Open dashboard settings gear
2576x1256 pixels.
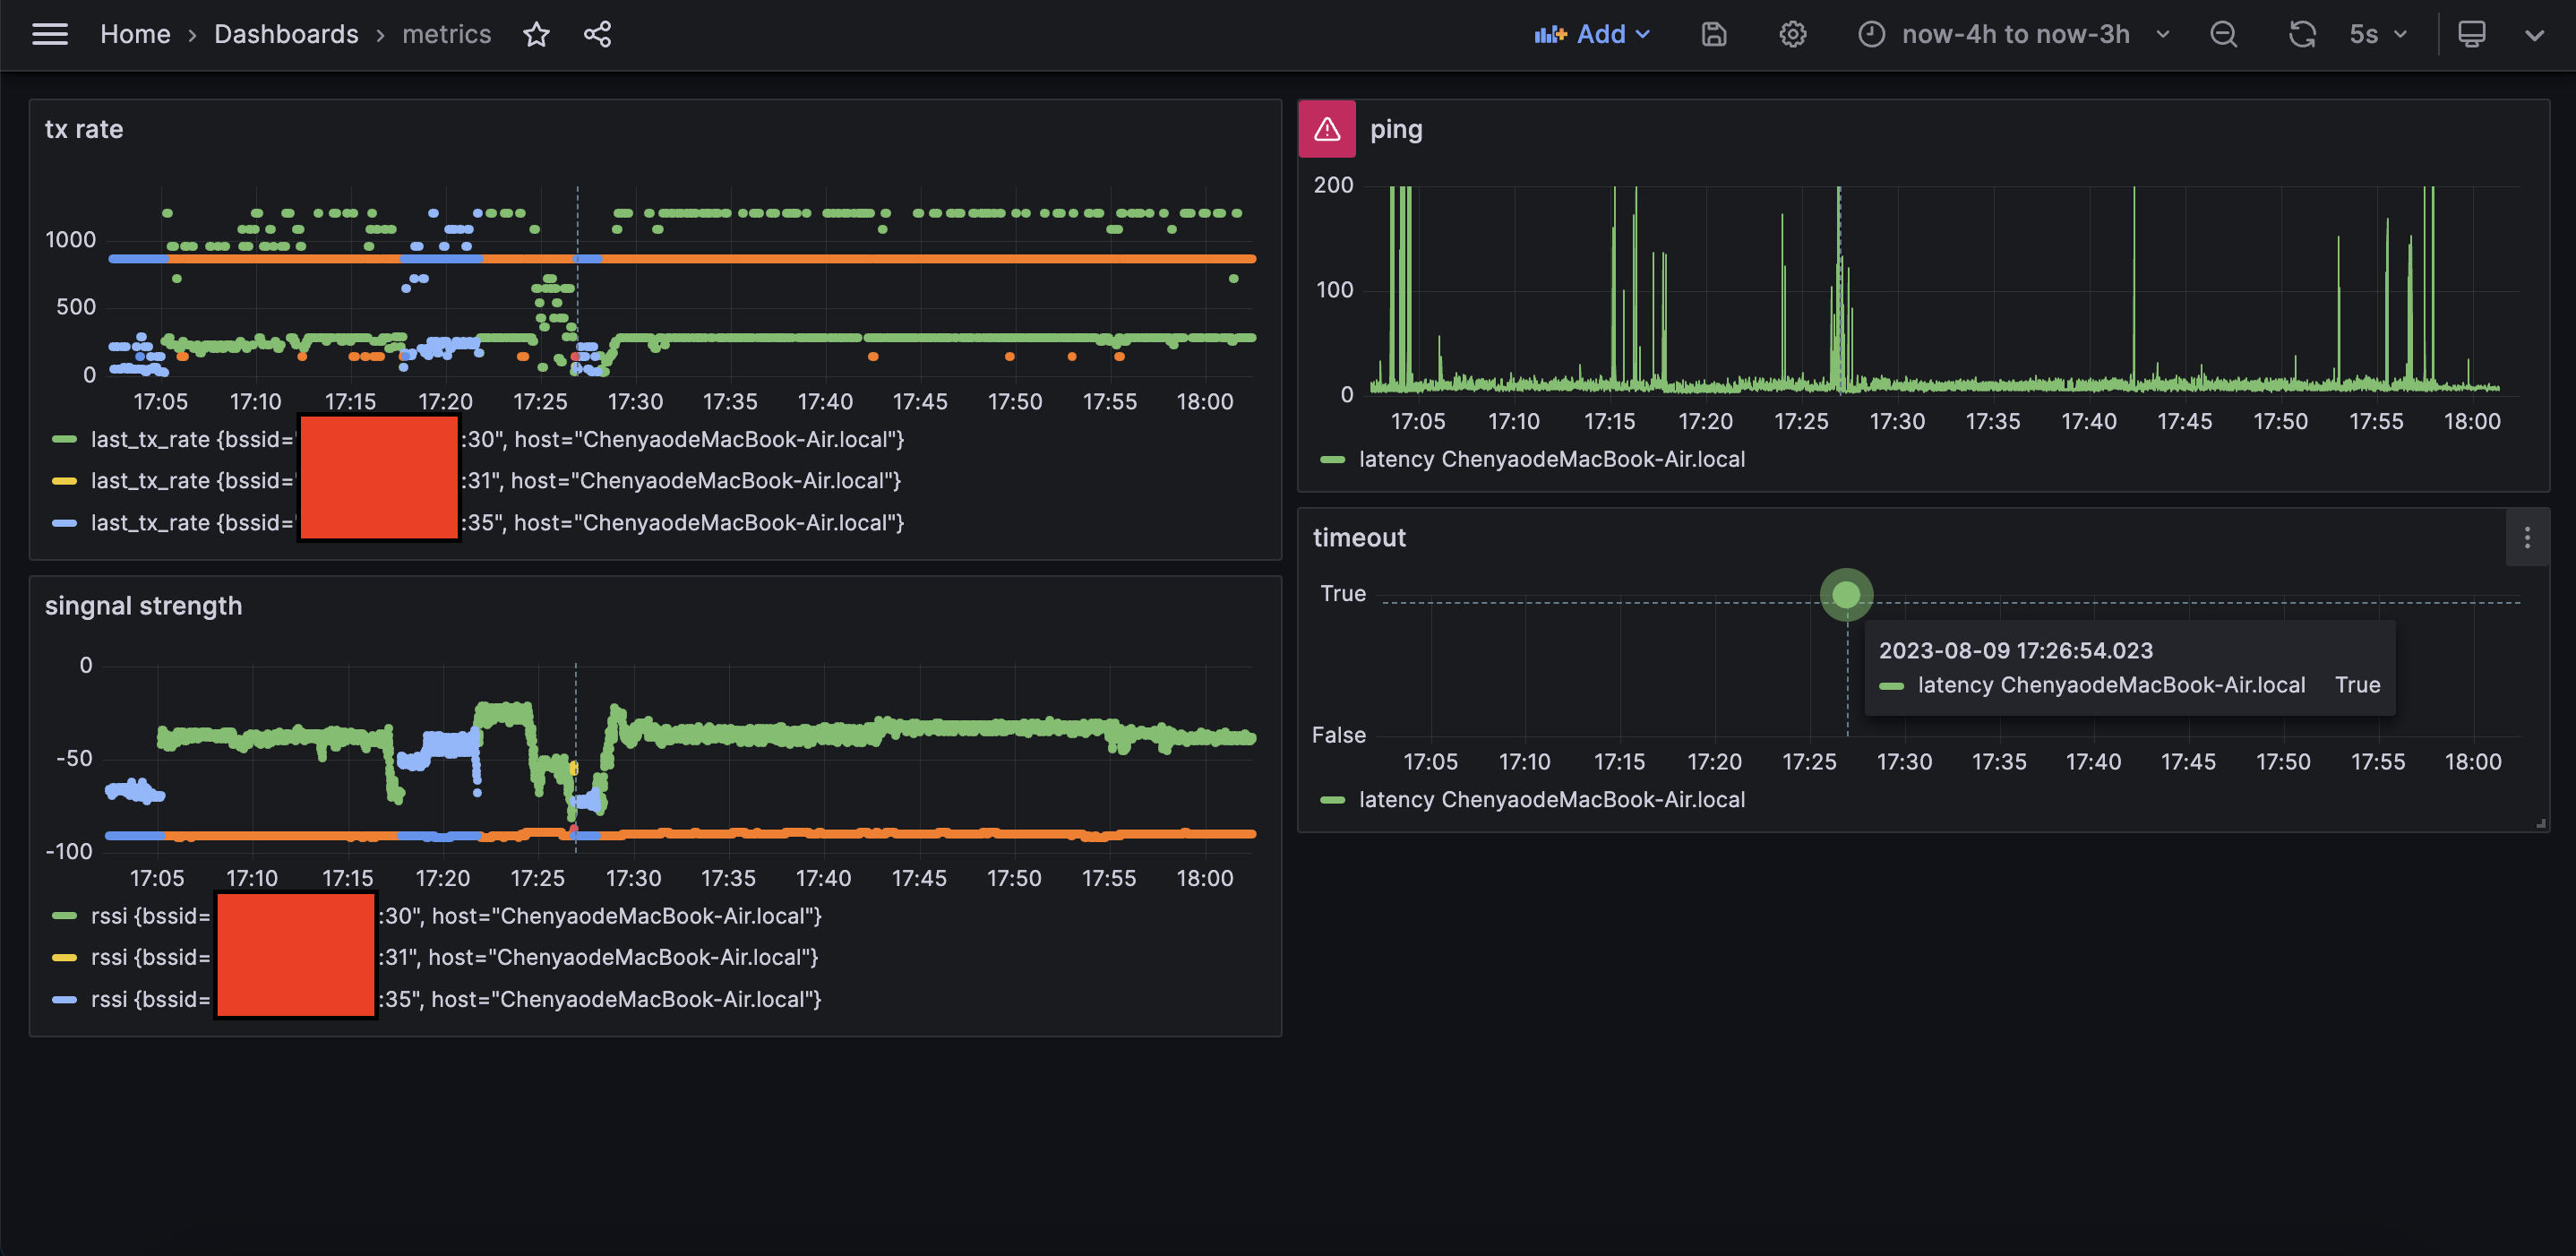[x=1792, y=34]
